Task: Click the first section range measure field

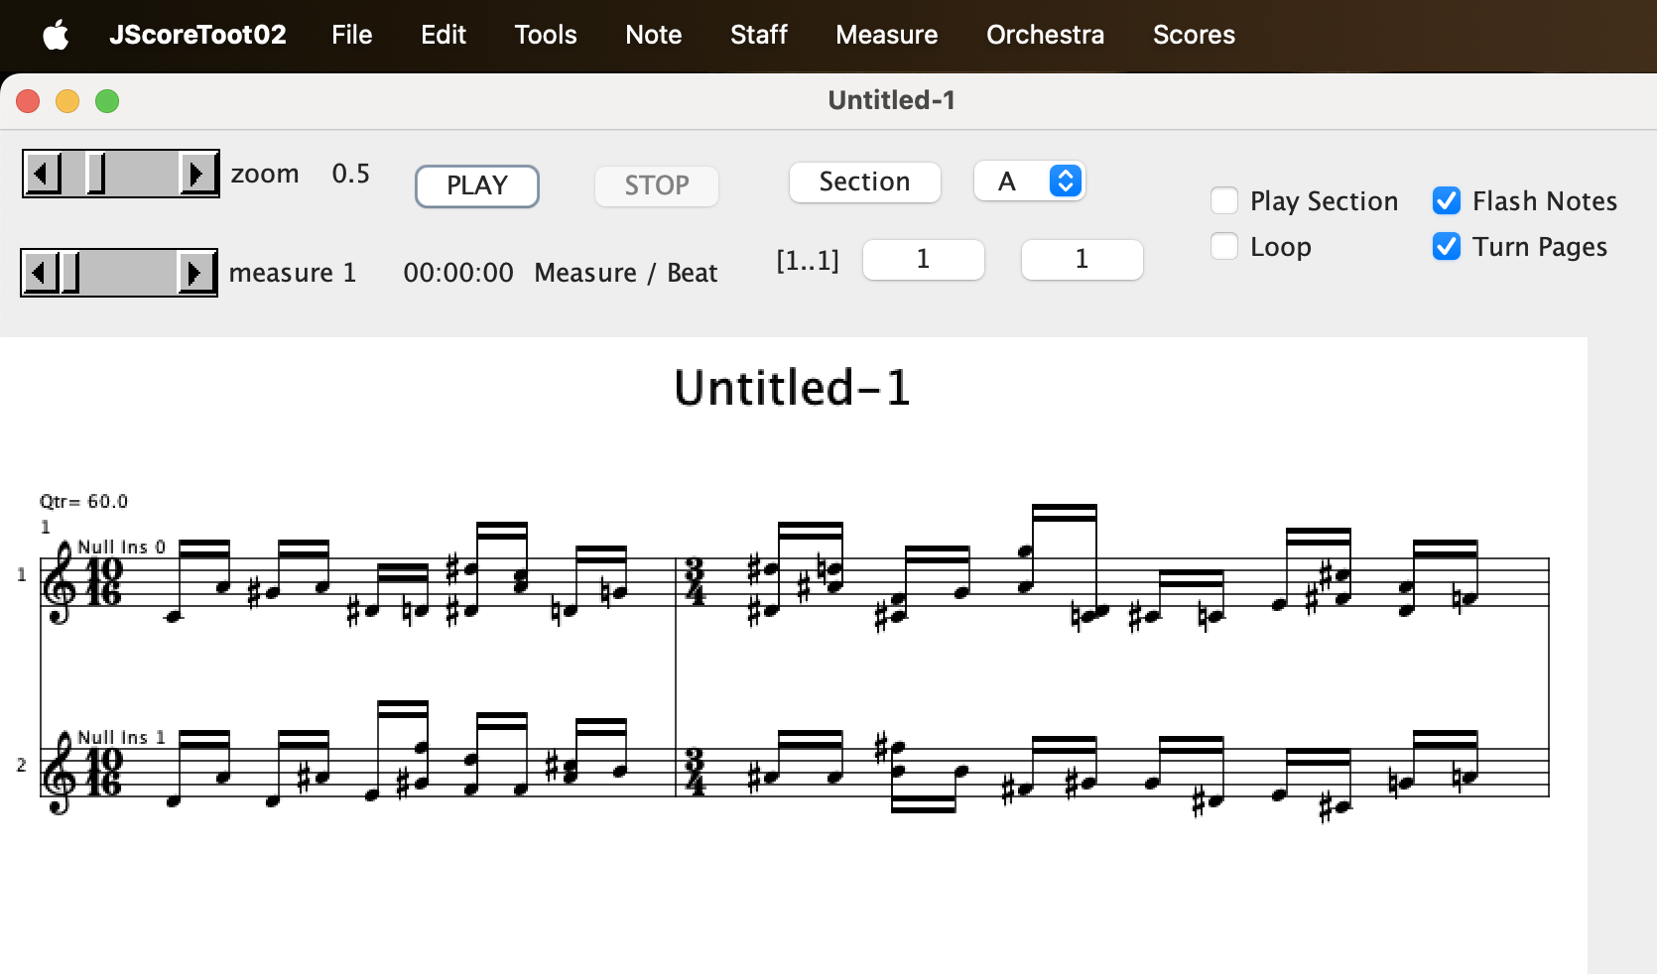Action: (924, 260)
